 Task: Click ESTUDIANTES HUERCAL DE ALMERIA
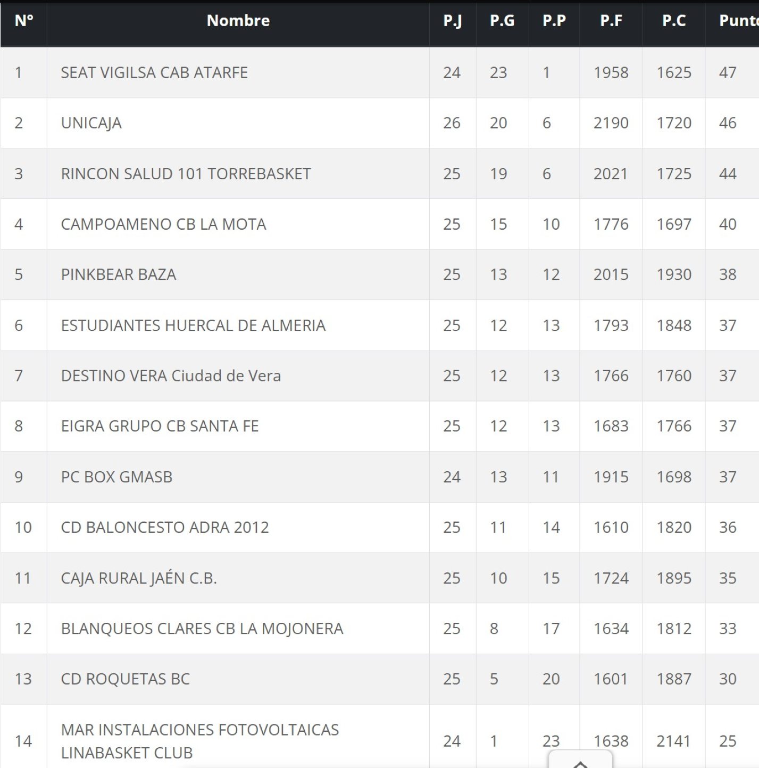tap(193, 325)
